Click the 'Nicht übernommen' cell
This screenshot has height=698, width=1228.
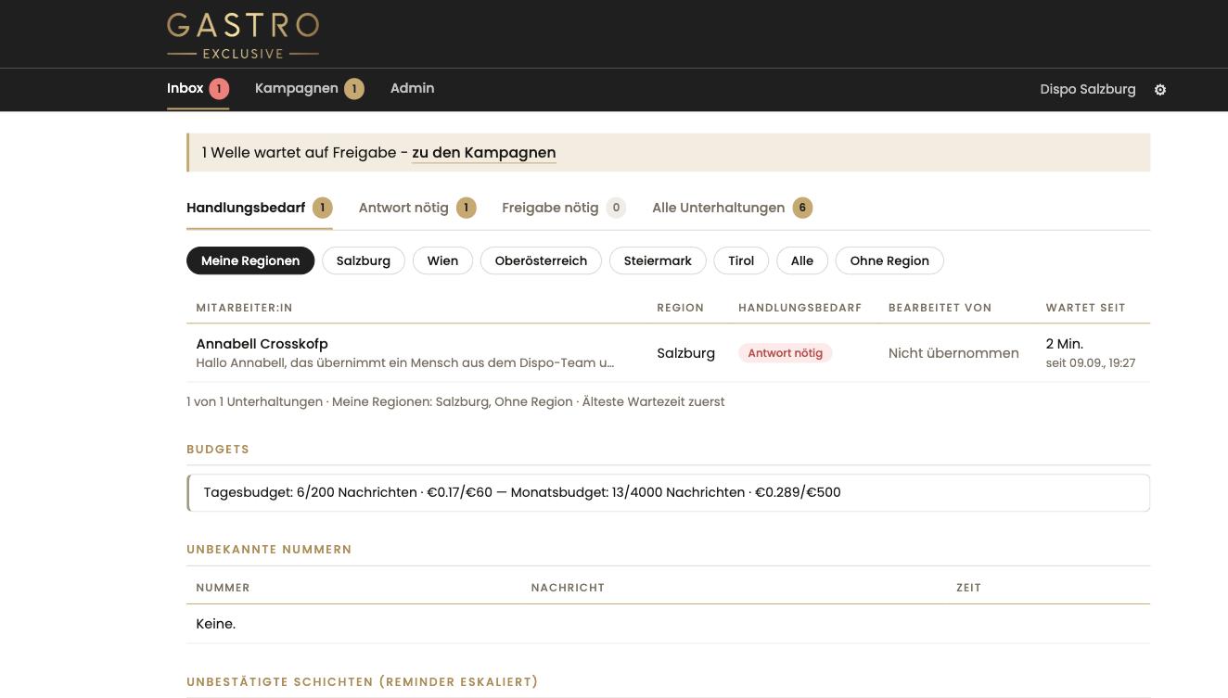click(953, 353)
